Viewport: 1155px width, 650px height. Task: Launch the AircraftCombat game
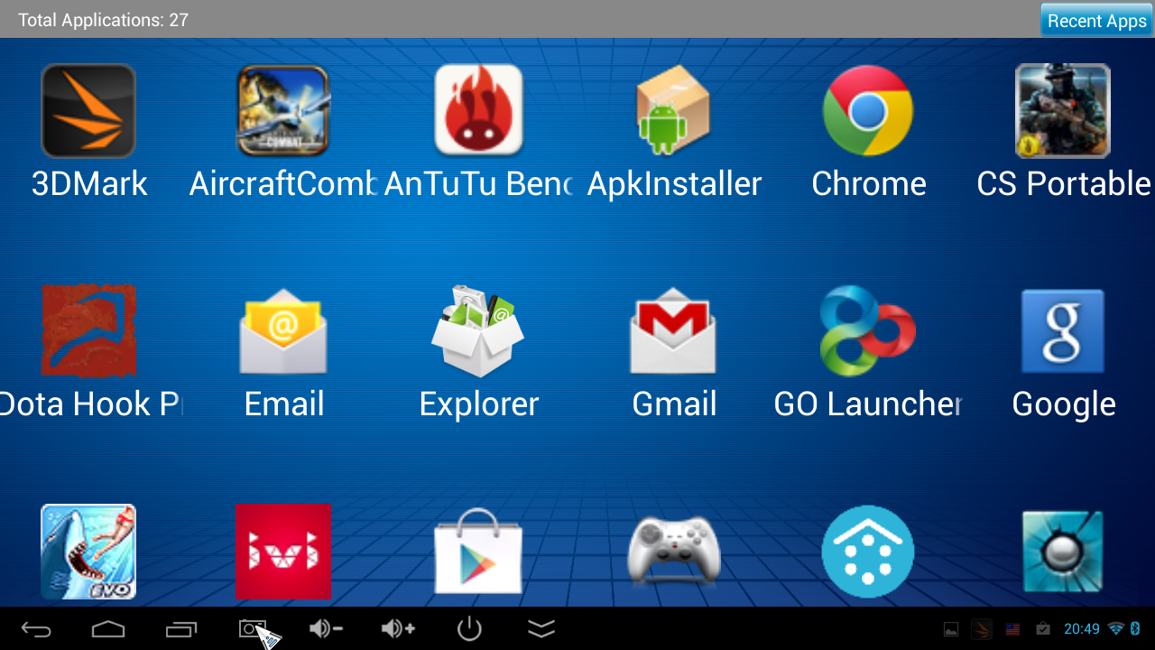283,111
